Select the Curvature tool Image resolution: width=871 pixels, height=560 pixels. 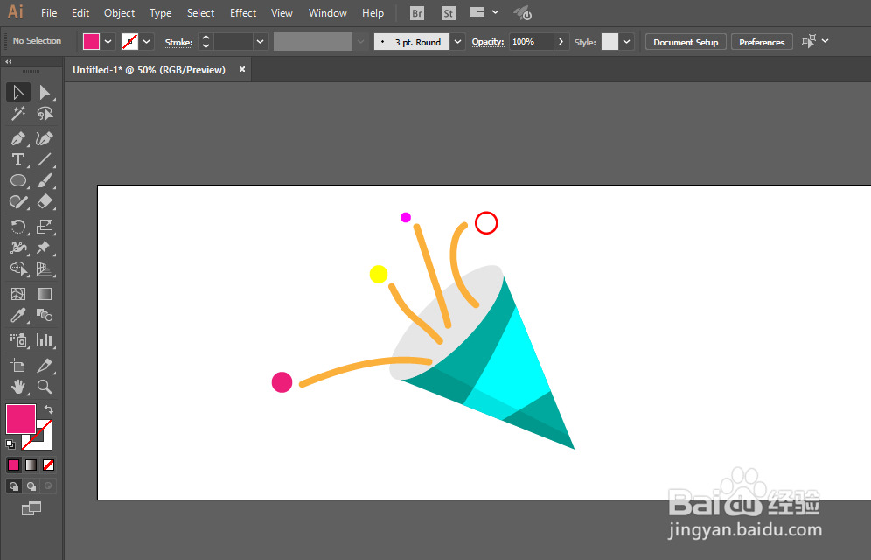point(45,138)
